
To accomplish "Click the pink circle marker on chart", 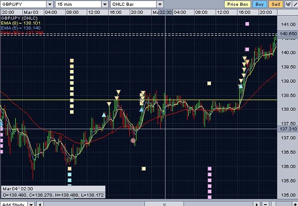I will (133, 140).
